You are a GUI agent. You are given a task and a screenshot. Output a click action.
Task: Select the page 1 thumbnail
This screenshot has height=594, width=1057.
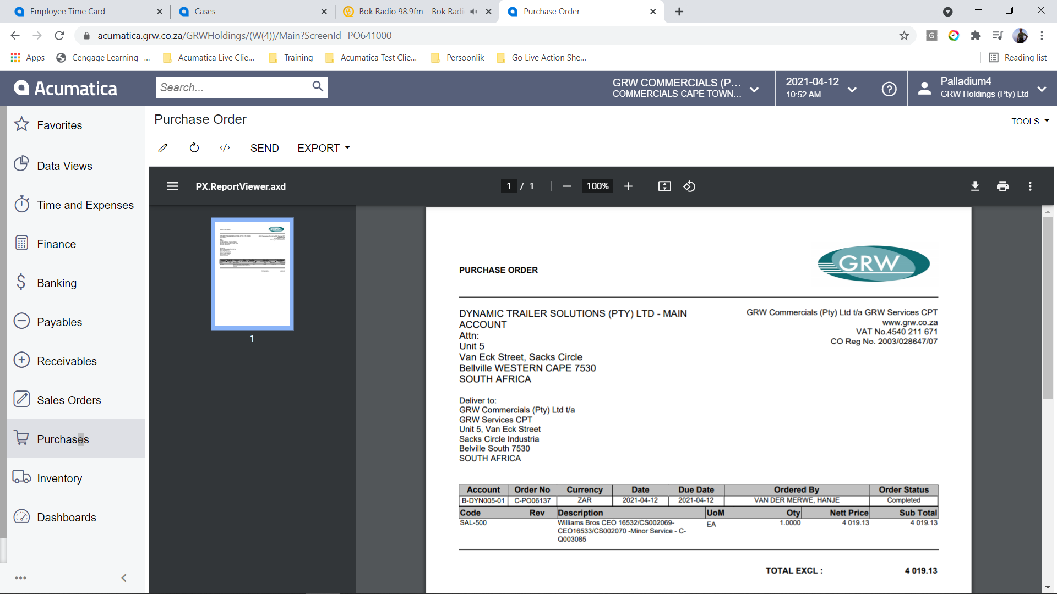point(252,274)
